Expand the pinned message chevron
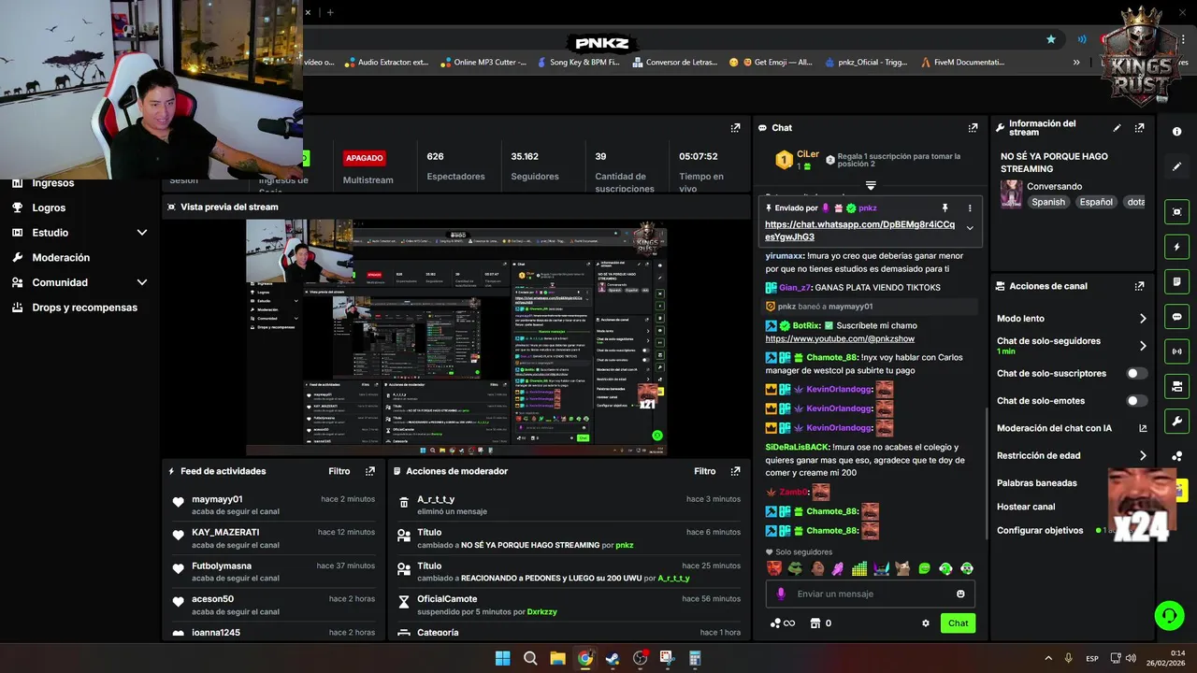This screenshot has height=673, width=1197. click(970, 228)
